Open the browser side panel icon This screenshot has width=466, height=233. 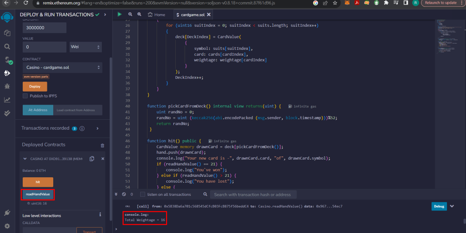point(405,3)
